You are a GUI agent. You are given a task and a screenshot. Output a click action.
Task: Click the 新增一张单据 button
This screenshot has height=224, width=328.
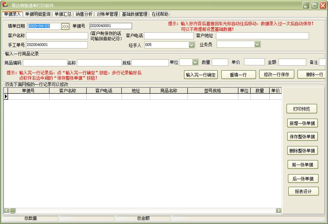pos(302,124)
